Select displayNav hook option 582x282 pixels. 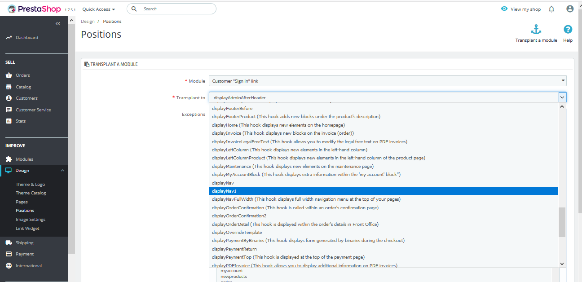[x=384, y=183]
